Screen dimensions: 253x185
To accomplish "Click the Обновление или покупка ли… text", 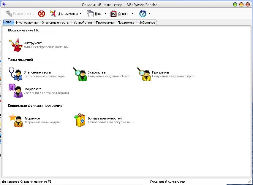I will 111,122.
